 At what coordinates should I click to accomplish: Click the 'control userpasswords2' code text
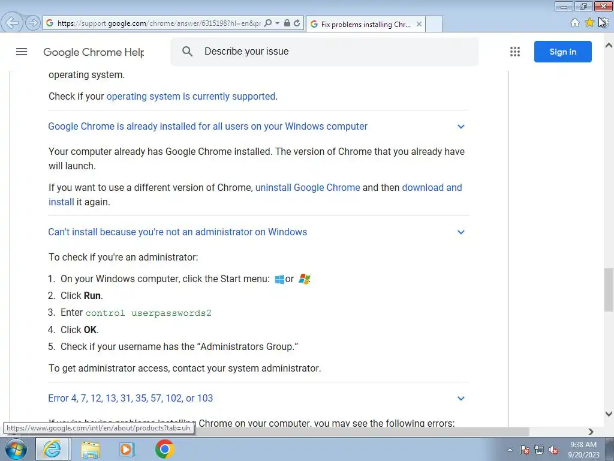coord(149,313)
